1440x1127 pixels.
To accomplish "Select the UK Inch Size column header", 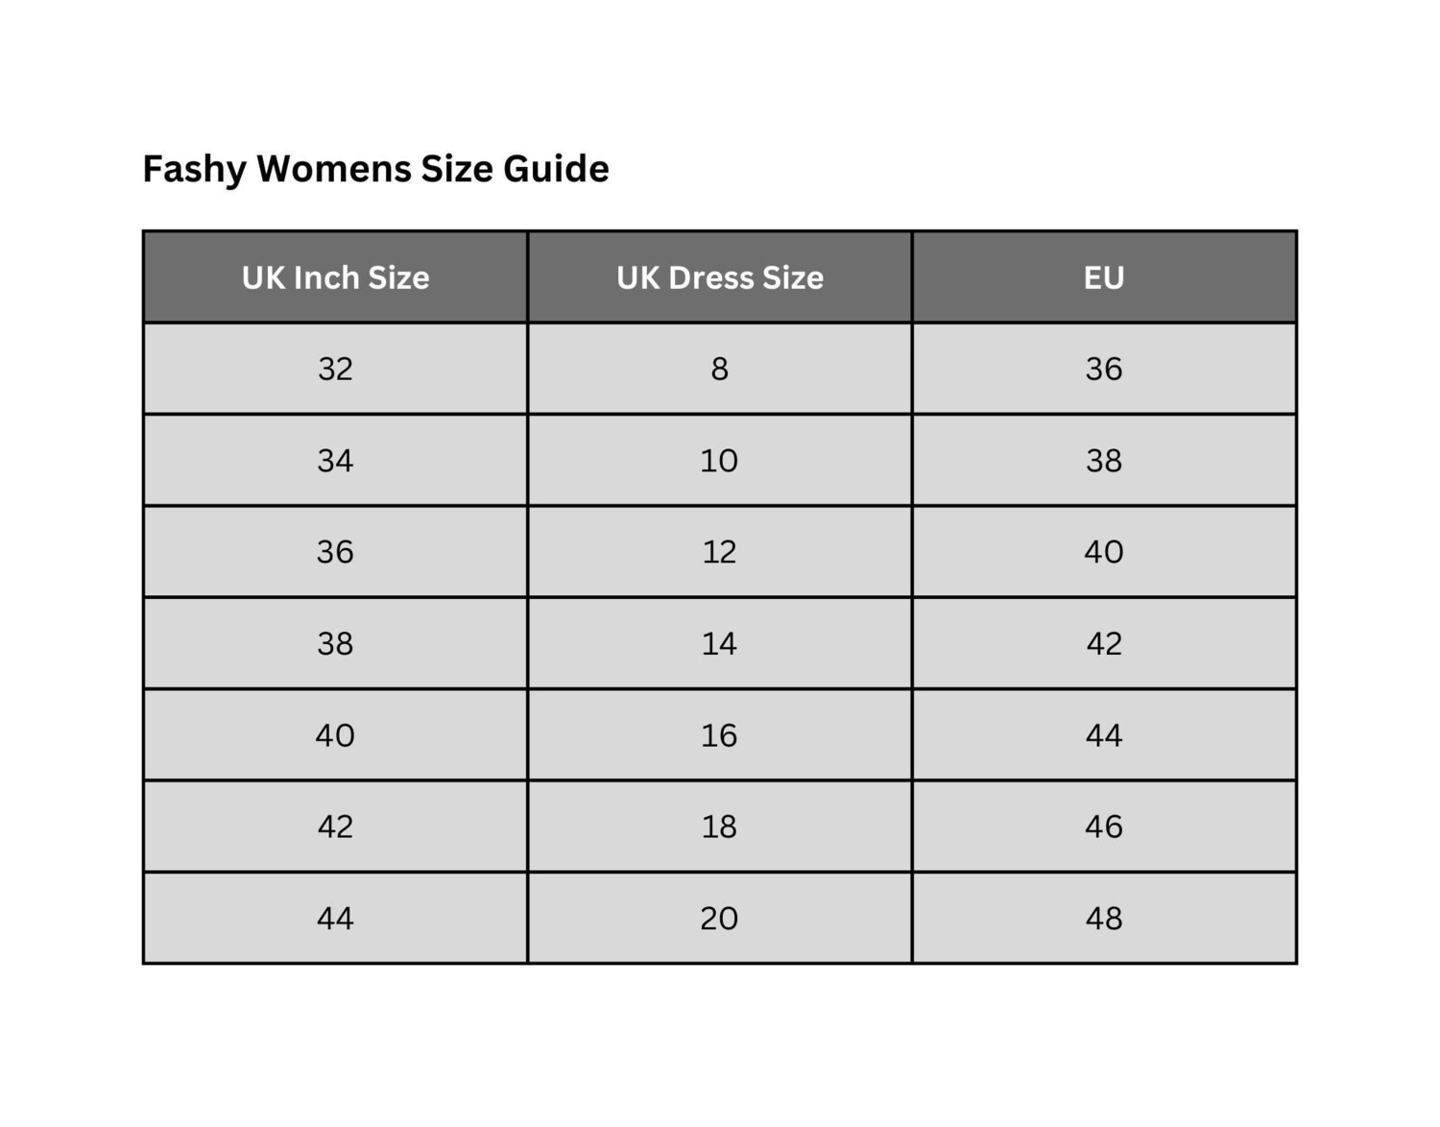I will [335, 277].
